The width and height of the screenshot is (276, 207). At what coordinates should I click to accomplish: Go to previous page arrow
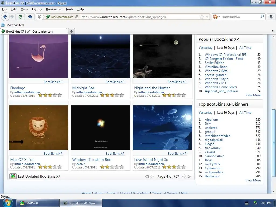point(152,176)
